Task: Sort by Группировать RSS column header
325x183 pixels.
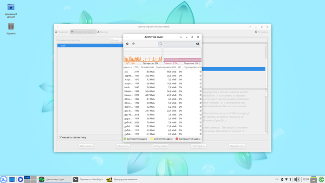Action: (x=166, y=67)
